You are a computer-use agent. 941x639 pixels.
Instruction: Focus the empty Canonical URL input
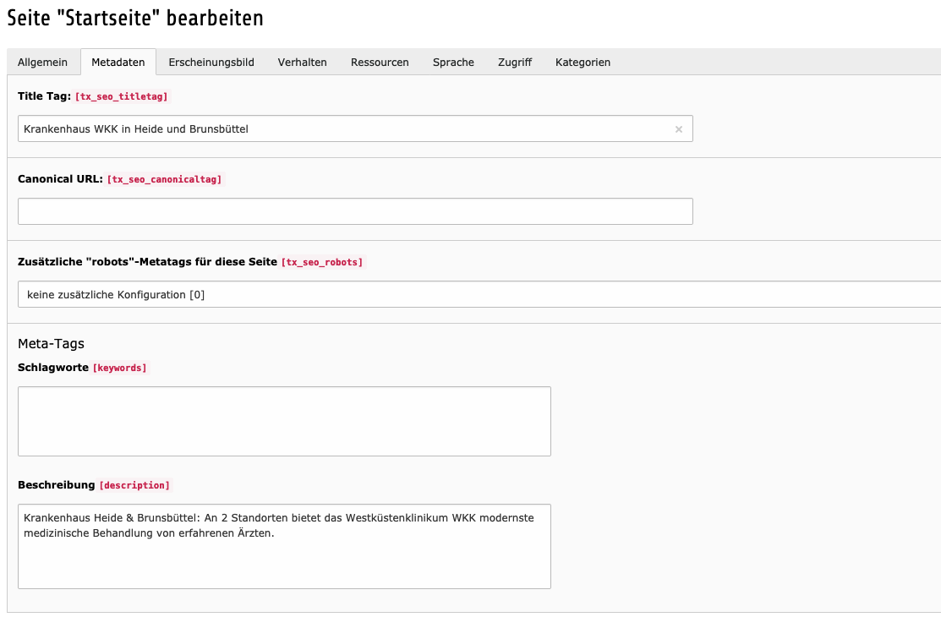[355, 211]
